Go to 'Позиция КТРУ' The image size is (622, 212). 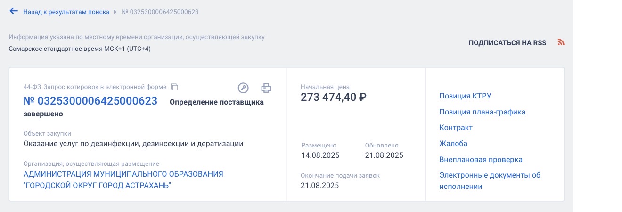pyautogui.click(x=465, y=96)
